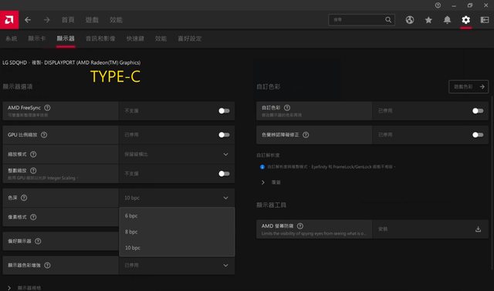Click the help icon beside GPU scaling (GPU 比例縮放)
The width and height of the screenshot is (494, 291).
[44, 135]
